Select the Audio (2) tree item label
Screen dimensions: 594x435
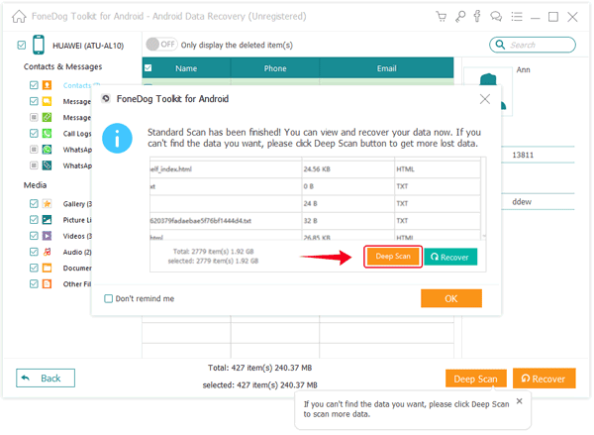point(77,253)
